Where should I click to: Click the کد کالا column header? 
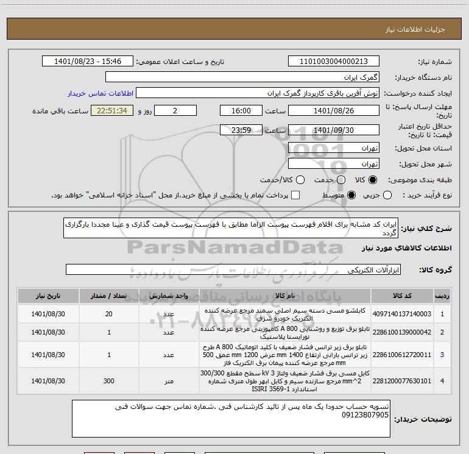402,296
